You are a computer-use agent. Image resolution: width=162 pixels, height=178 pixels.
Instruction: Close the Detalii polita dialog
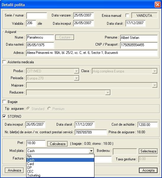(x=158, y=5)
